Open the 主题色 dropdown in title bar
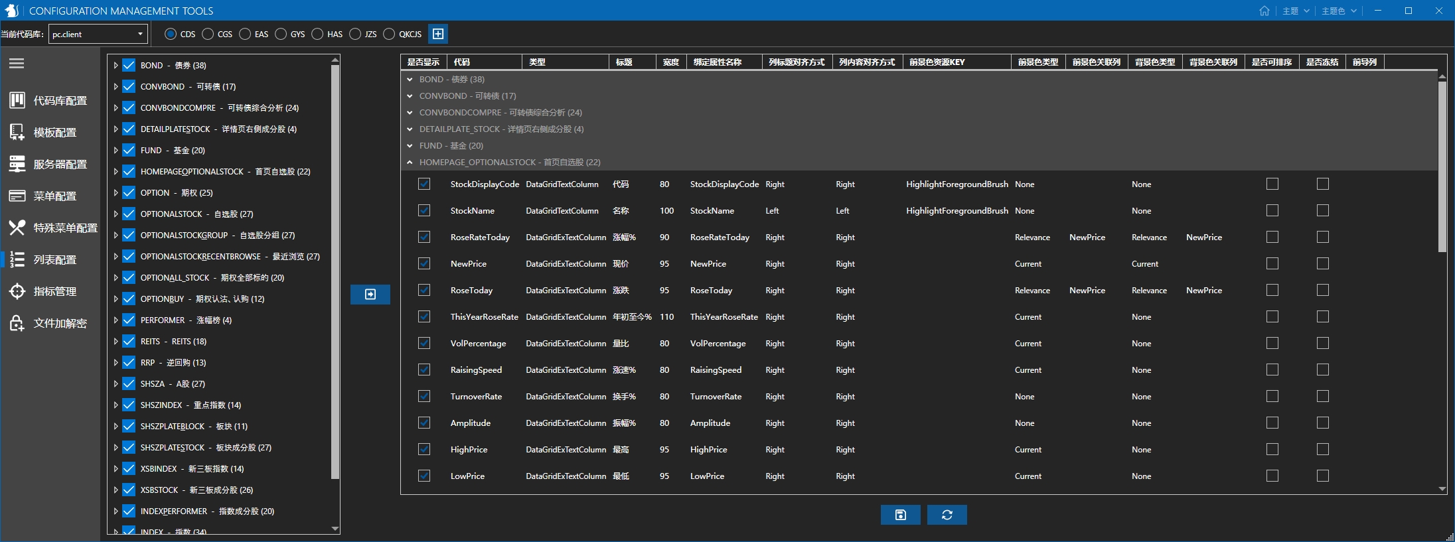Screen dimensions: 1455x542 tap(1339, 11)
